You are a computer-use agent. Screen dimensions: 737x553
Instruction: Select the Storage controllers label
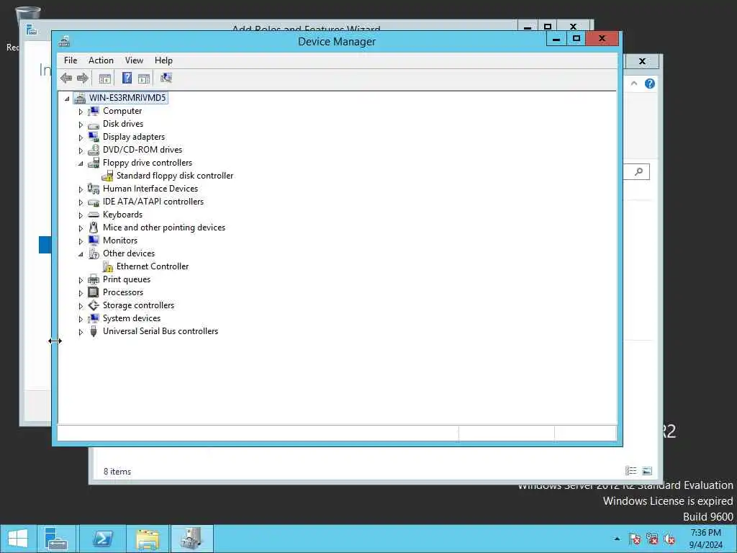tap(138, 305)
